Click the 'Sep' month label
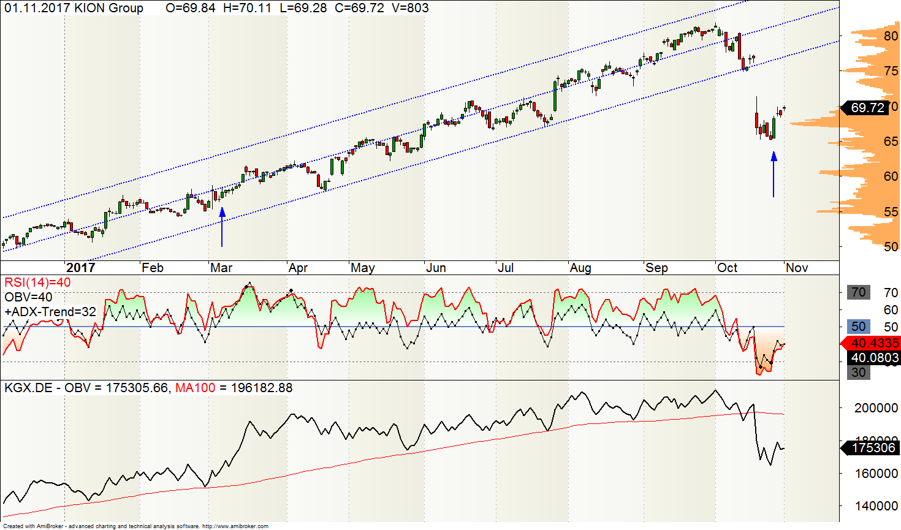The width and height of the screenshot is (901, 530). [656, 268]
